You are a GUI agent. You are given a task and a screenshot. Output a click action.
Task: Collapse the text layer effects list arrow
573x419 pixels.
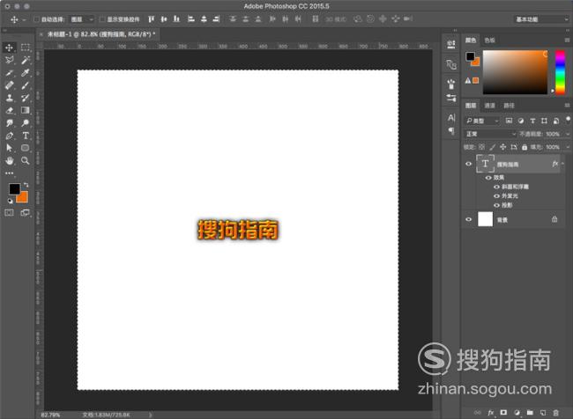562,164
